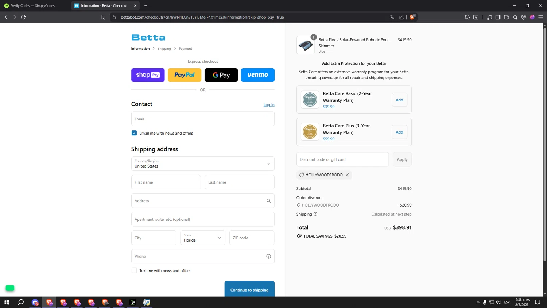Open the State dropdown showing Florida
This screenshot has width=547, height=308.
click(x=203, y=238)
